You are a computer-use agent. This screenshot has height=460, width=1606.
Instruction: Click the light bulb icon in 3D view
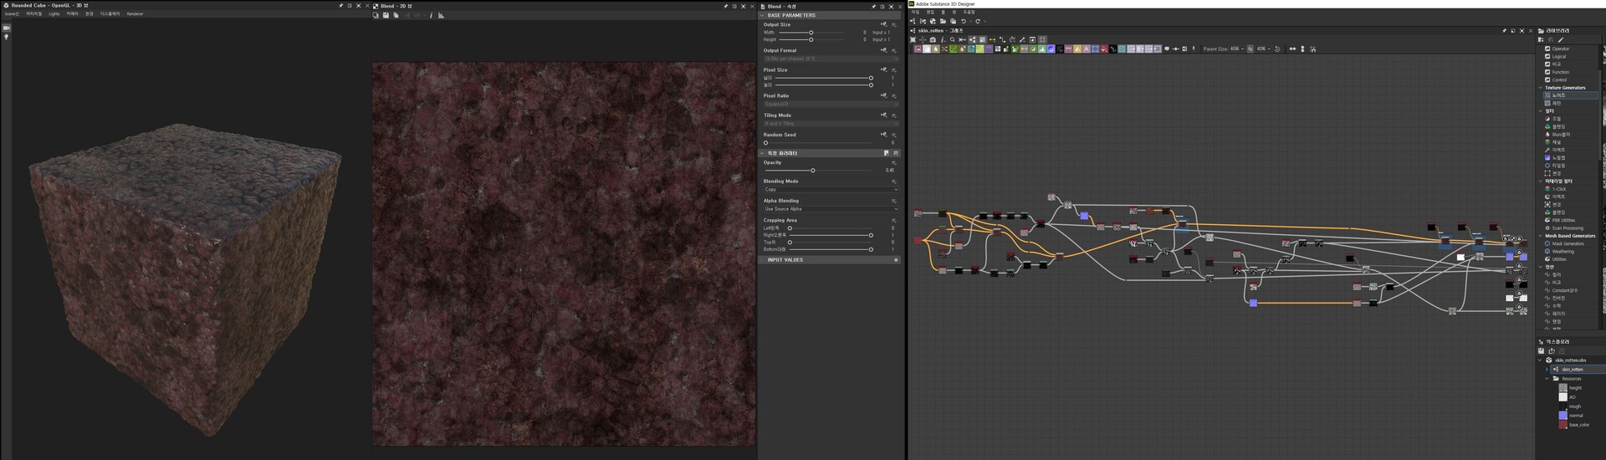pos(7,37)
